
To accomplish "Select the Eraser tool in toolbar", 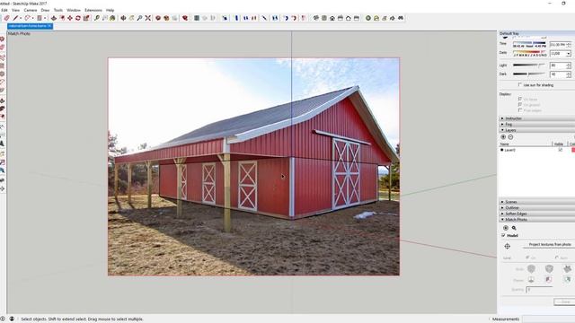I will 6,18.
